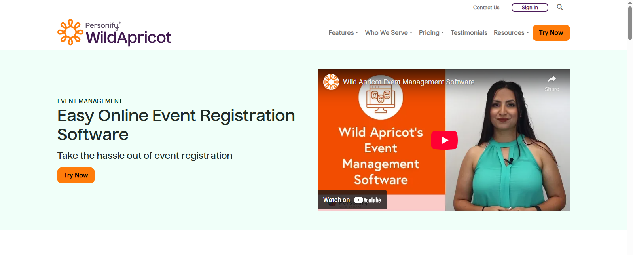Click the YouTube logo in Watch on bar

pos(368,200)
